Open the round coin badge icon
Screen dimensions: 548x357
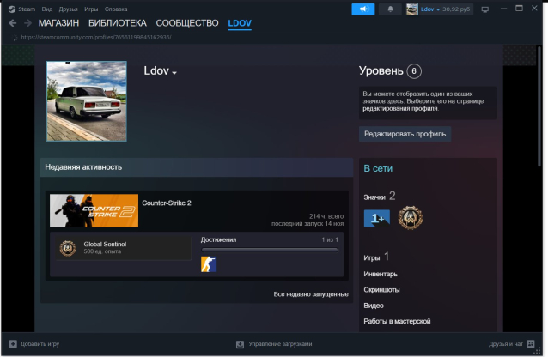[x=411, y=217]
